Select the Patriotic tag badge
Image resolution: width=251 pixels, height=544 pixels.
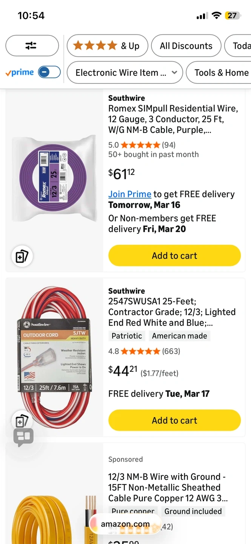point(127,336)
